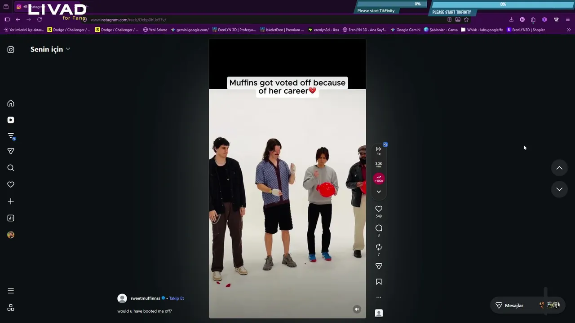The image size is (575, 323).
Task: Reload the page with refresh icon
Action: [x=40, y=20]
